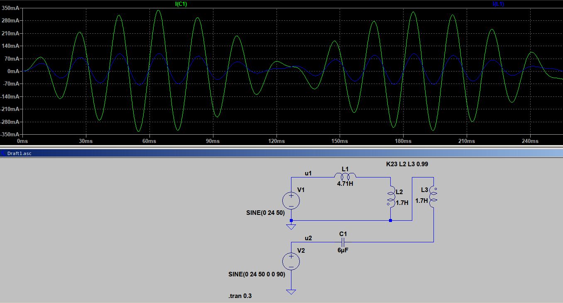Click the 120ms time axis label

(x=277, y=142)
